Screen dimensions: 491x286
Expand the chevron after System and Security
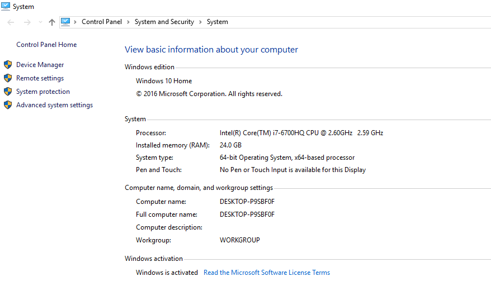[200, 22]
